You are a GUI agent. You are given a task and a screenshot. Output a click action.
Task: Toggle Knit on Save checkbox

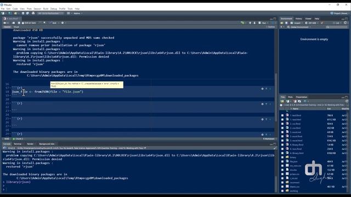pos(23,23)
